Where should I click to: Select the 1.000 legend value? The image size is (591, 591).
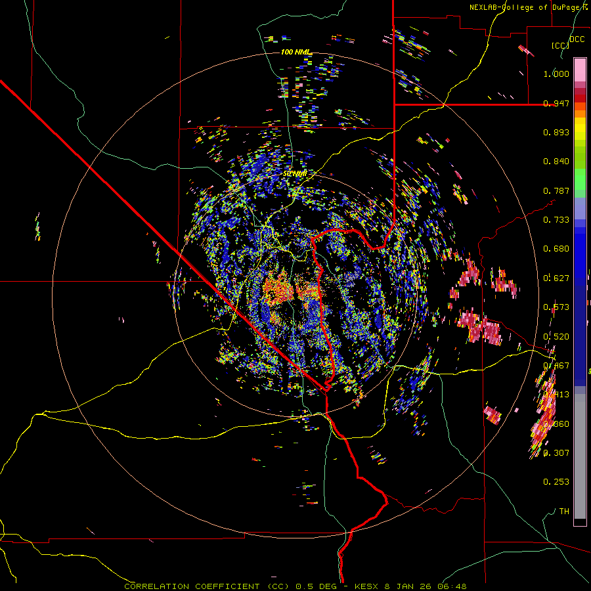pos(556,74)
